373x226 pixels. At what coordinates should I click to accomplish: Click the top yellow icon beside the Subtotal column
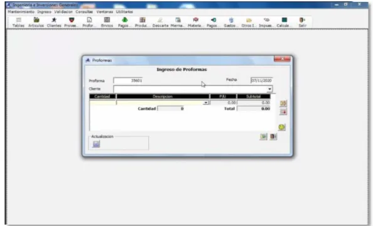[x=283, y=103]
